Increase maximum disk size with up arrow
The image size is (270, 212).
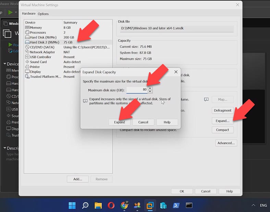point(150,88)
